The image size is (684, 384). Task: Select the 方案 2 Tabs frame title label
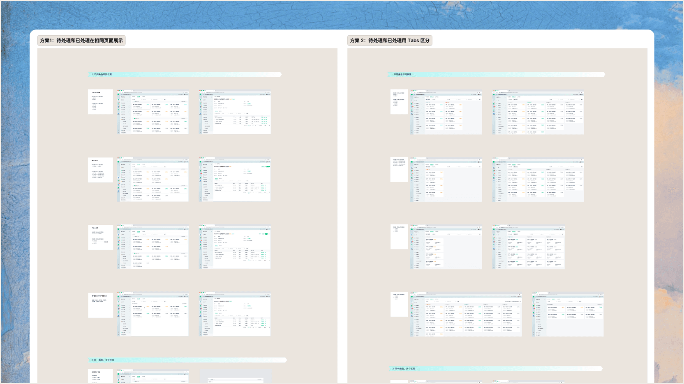click(390, 41)
